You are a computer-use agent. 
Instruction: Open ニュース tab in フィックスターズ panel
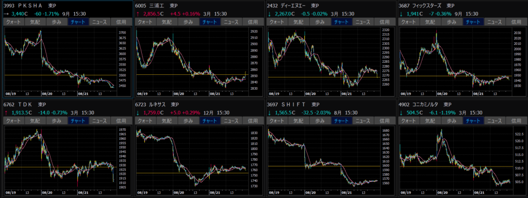(494, 22)
